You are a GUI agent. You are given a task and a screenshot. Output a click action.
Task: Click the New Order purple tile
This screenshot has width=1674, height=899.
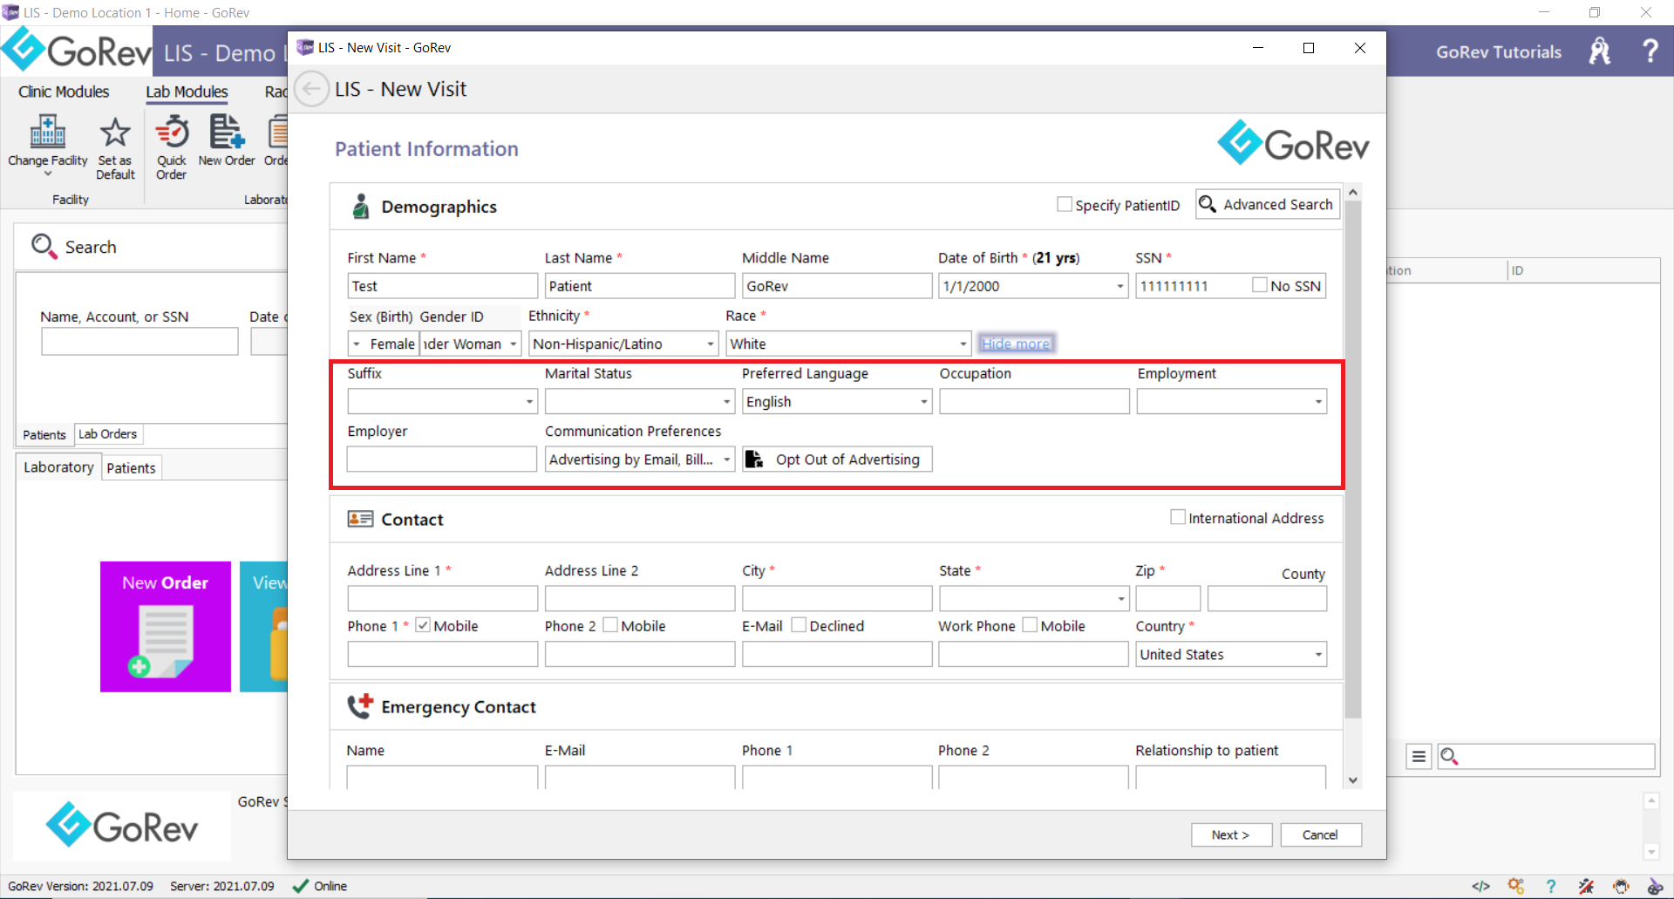(x=166, y=626)
